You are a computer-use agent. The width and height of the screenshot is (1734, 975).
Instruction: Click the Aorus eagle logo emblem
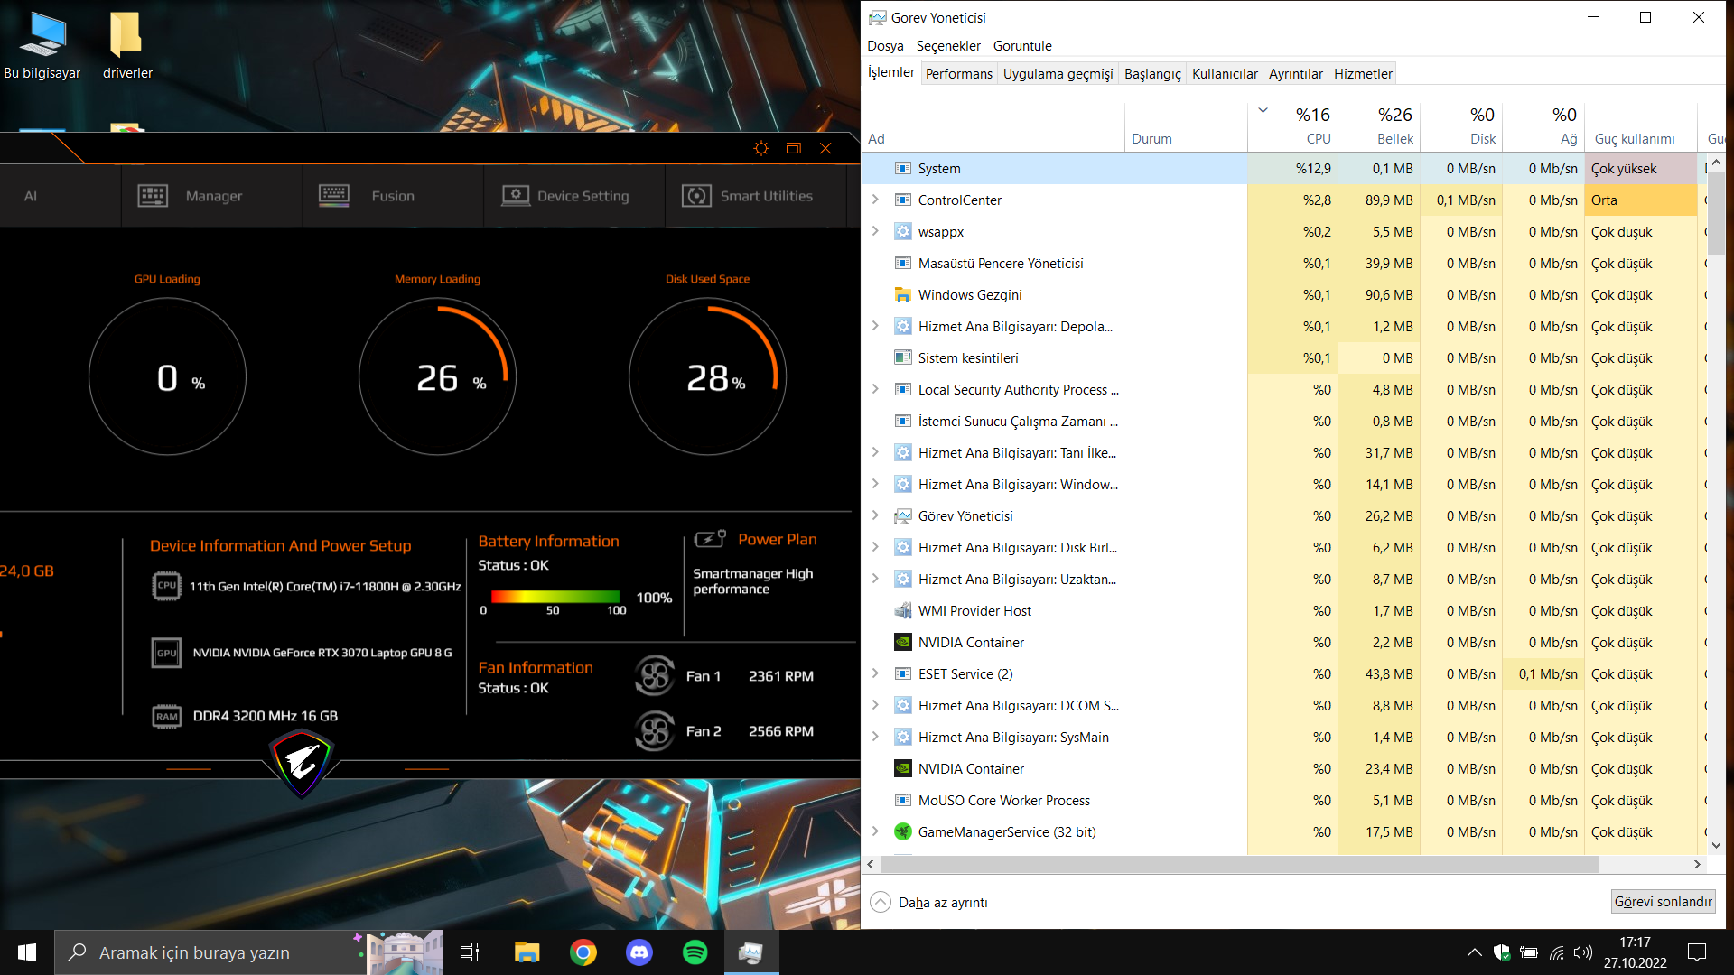coord(302,764)
